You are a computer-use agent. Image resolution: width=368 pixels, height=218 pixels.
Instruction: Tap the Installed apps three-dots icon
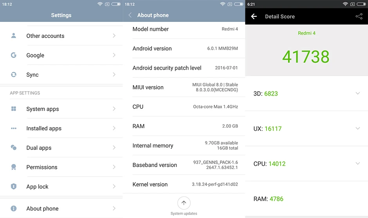(x=14, y=128)
